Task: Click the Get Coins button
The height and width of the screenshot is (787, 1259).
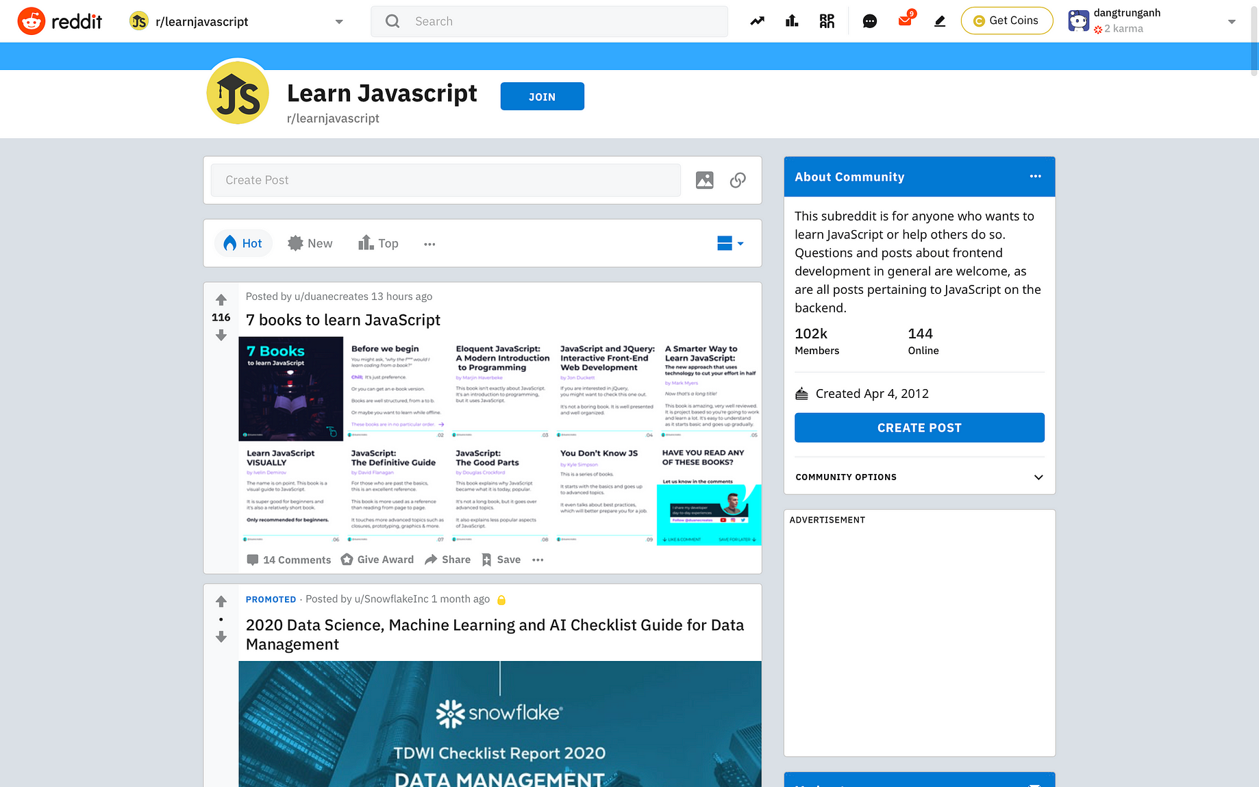Action: tap(1006, 21)
